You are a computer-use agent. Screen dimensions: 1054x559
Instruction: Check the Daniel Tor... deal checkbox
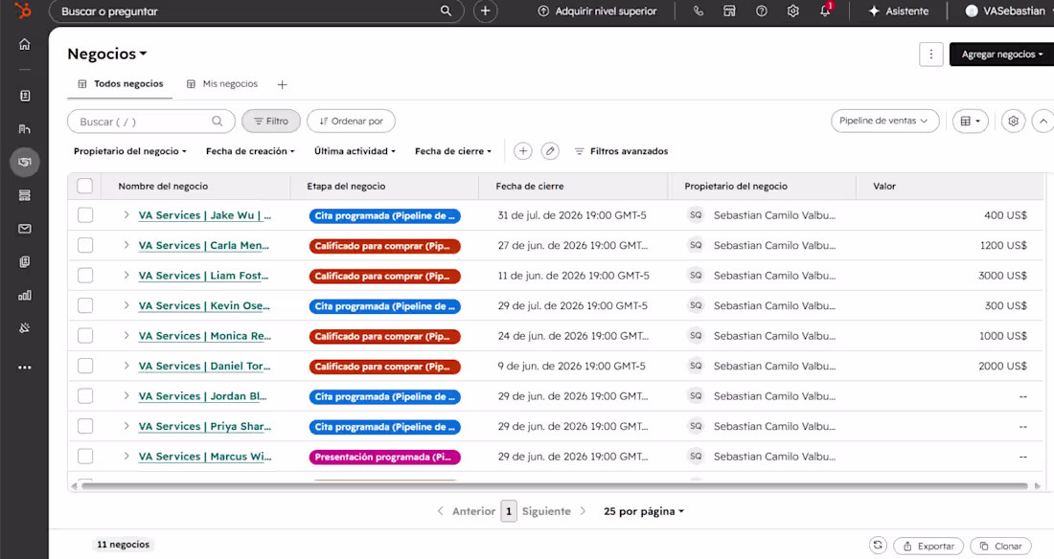click(x=84, y=367)
